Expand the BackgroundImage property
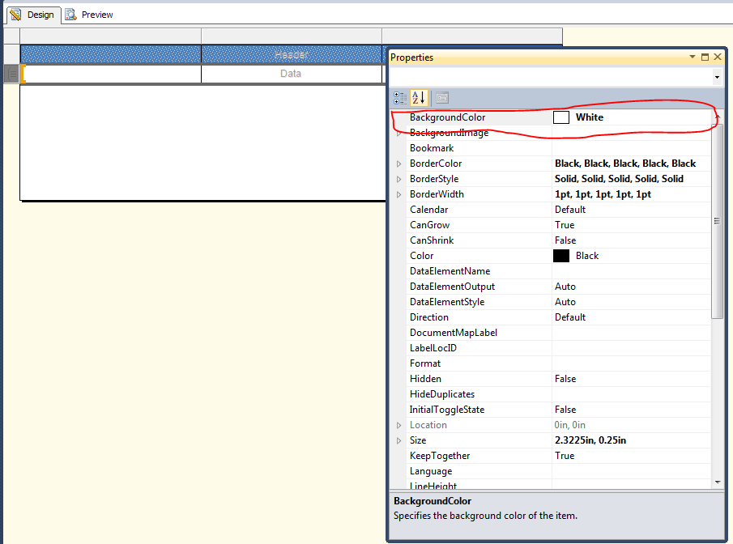 point(398,134)
